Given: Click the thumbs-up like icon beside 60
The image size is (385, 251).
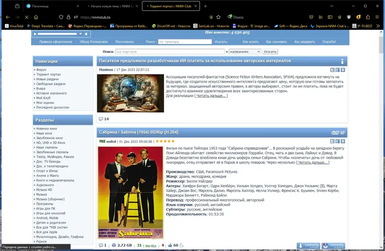Looking at the screenshot, I should (170, 245).
